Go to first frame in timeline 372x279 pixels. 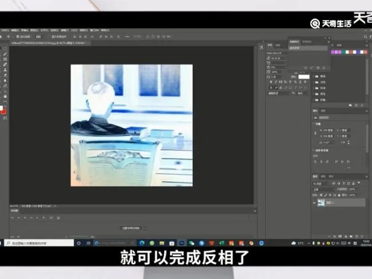pos(12,218)
